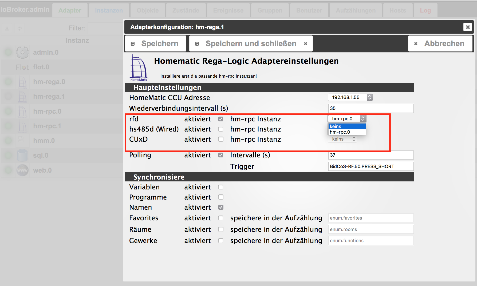Enable the Gewerke sync checkbox
Image resolution: width=477 pixels, height=286 pixels.
click(x=221, y=241)
